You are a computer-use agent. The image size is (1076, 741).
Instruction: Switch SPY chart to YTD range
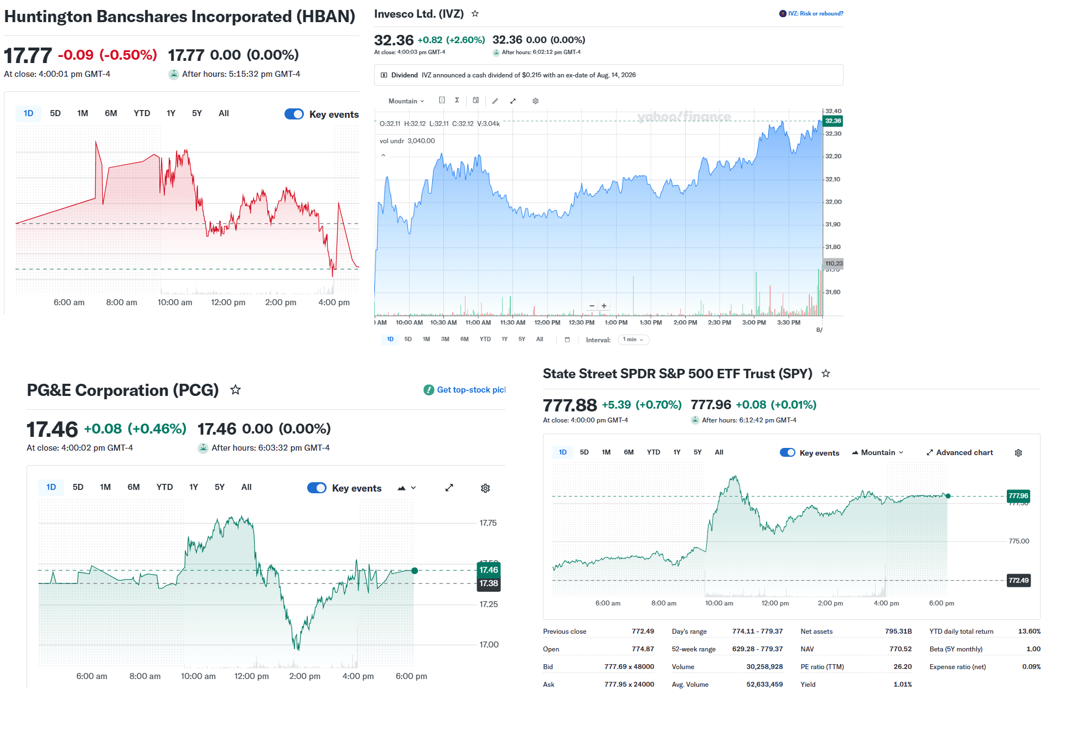(x=654, y=452)
